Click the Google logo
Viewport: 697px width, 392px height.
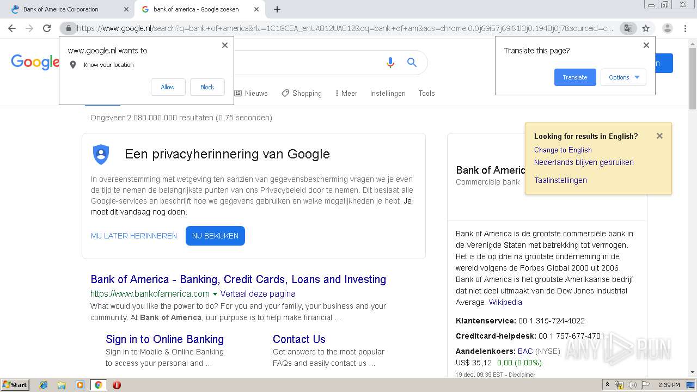(x=35, y=62)
